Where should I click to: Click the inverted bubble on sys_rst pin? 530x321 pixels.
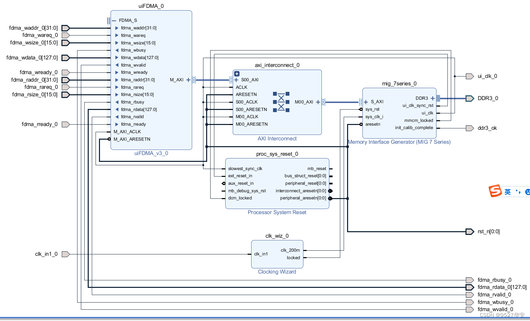[x=361, y=109]
